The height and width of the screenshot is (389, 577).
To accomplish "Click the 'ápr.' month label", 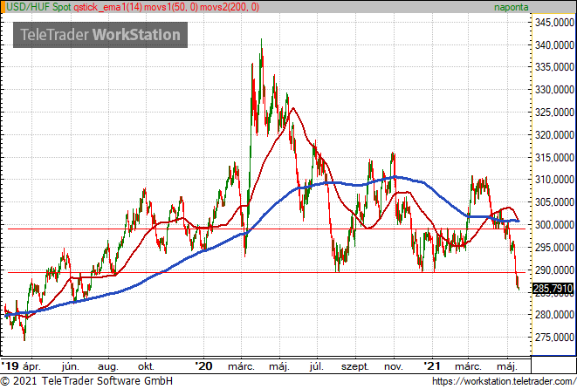I will click(32, 367).
